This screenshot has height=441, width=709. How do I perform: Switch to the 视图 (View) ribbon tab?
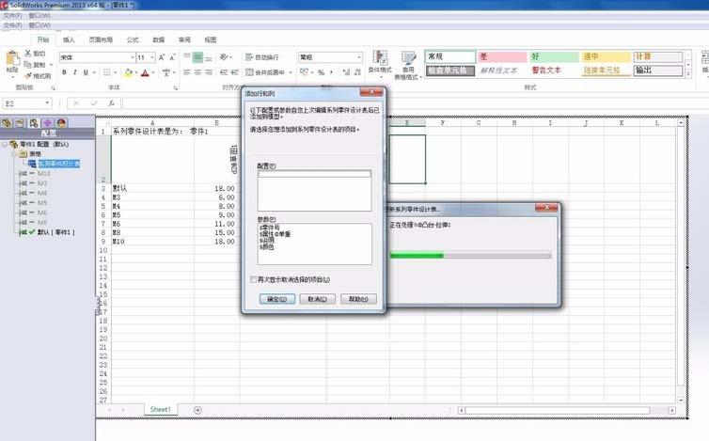pos(211,39)
